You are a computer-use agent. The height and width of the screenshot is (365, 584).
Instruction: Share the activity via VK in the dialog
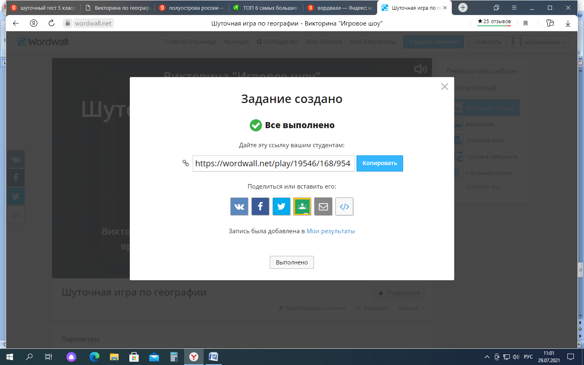(x=239, y=206)
